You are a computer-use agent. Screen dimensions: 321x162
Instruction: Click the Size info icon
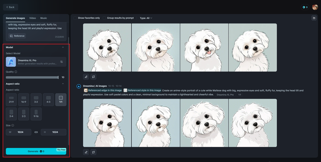(13, 125)
